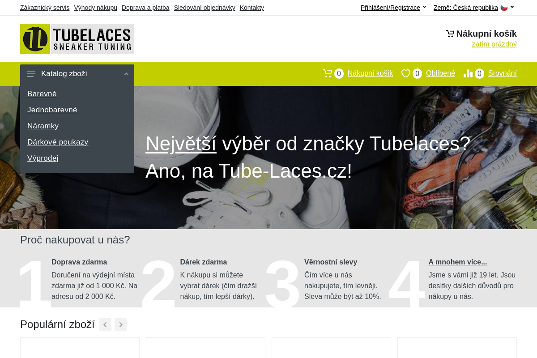Open the Země: Česká republika country dropdown
The height and width of the screenshot is (358, 537).
pos(465,7)
